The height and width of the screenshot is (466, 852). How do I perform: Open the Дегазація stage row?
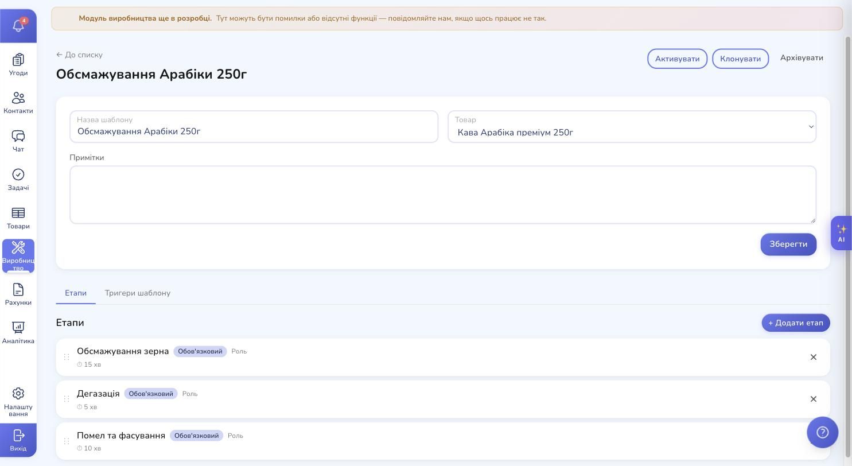tap(443, 399)
